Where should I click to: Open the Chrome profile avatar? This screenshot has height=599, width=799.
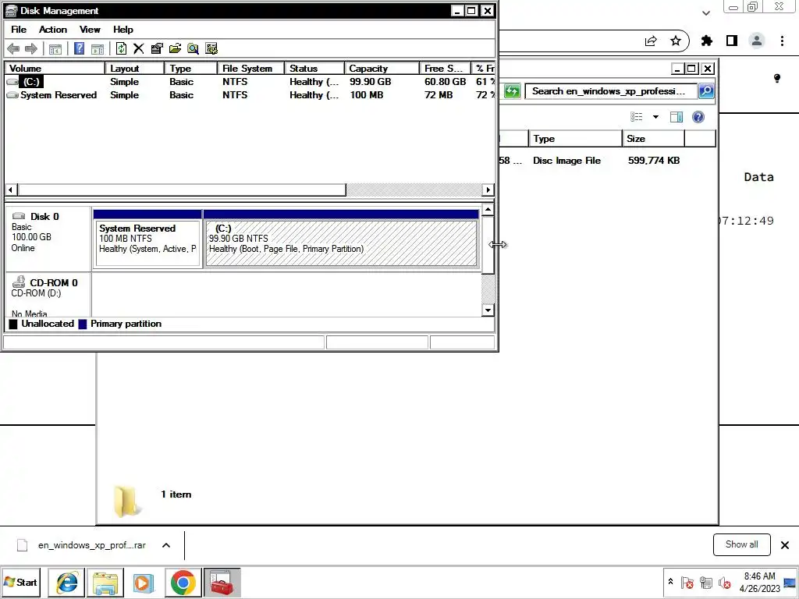(757, 41)
